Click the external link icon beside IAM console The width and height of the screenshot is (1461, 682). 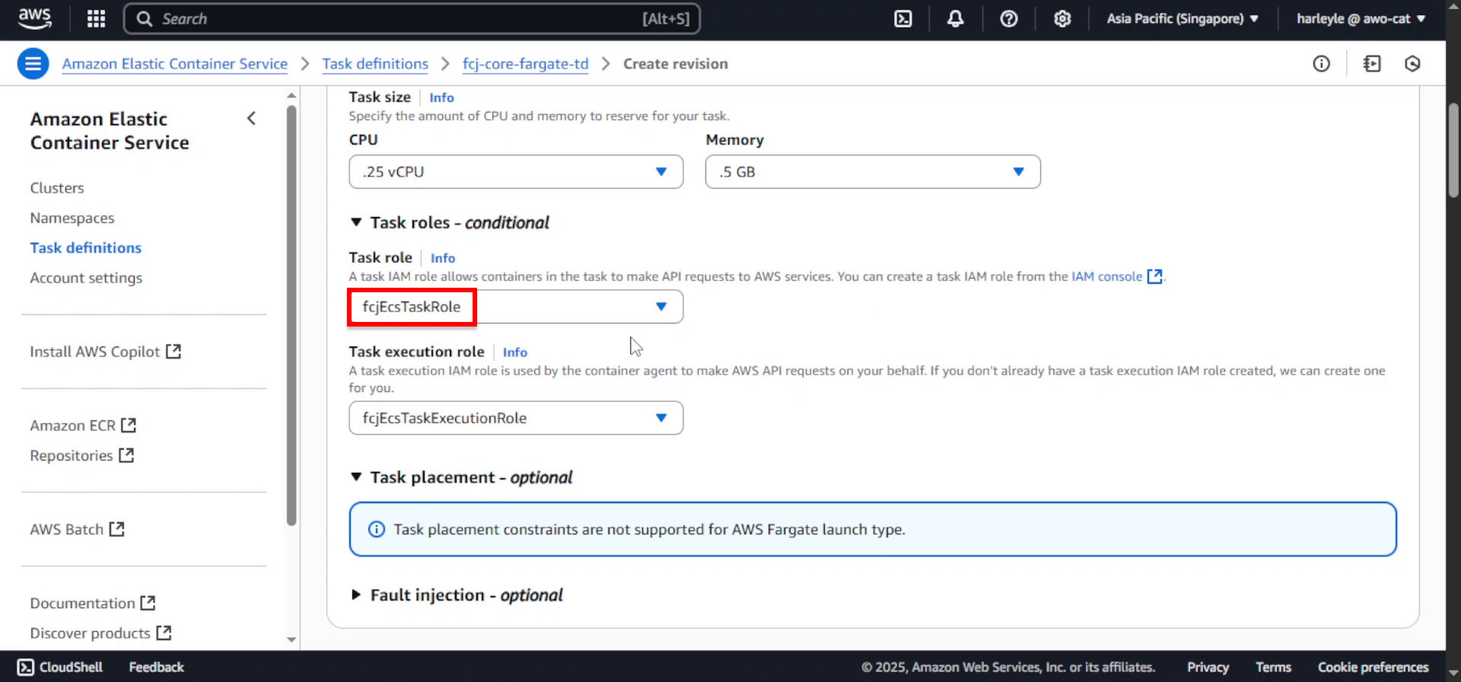coord(1154,276)
